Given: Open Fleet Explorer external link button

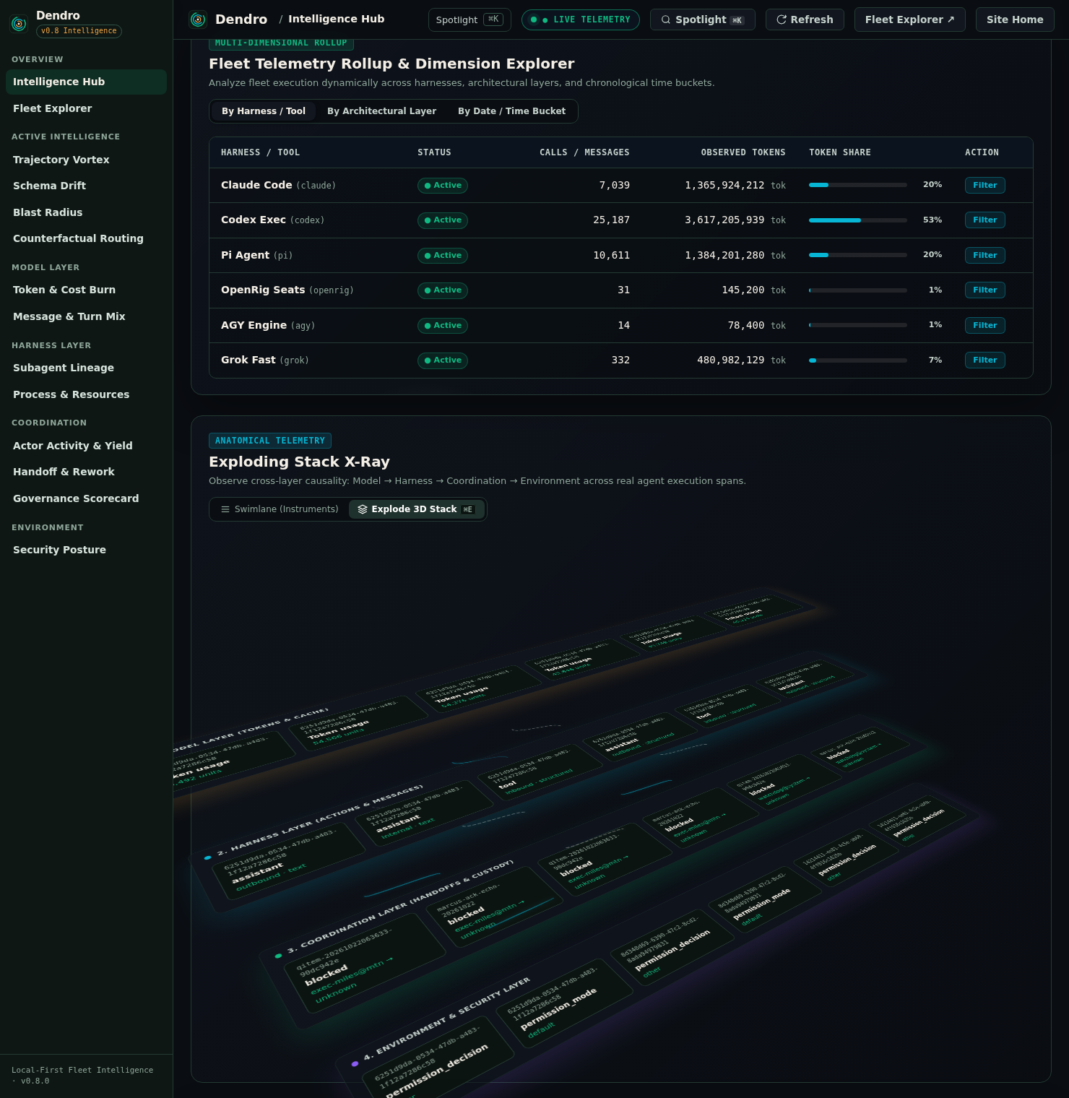Looking at the screenshot, I should coord(909,20).
